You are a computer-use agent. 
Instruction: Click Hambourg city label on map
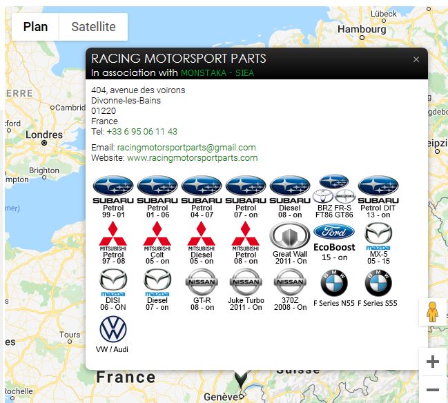[362, 29]
